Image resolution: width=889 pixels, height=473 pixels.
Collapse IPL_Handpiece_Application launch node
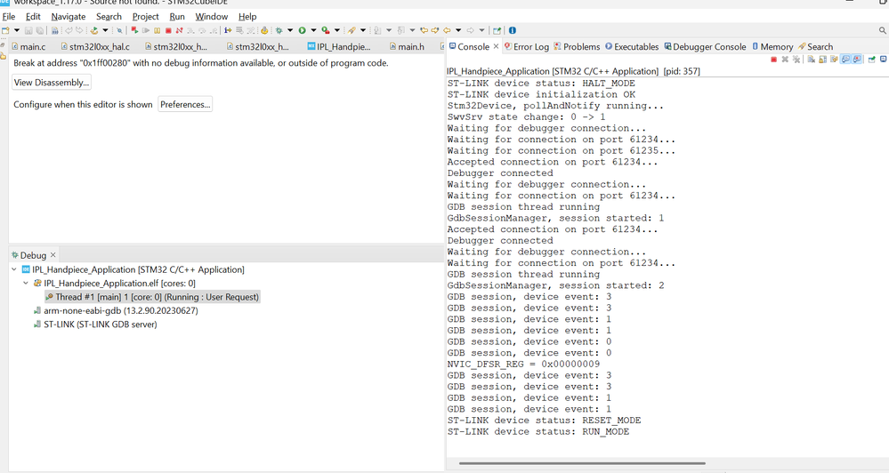point(14,269)
